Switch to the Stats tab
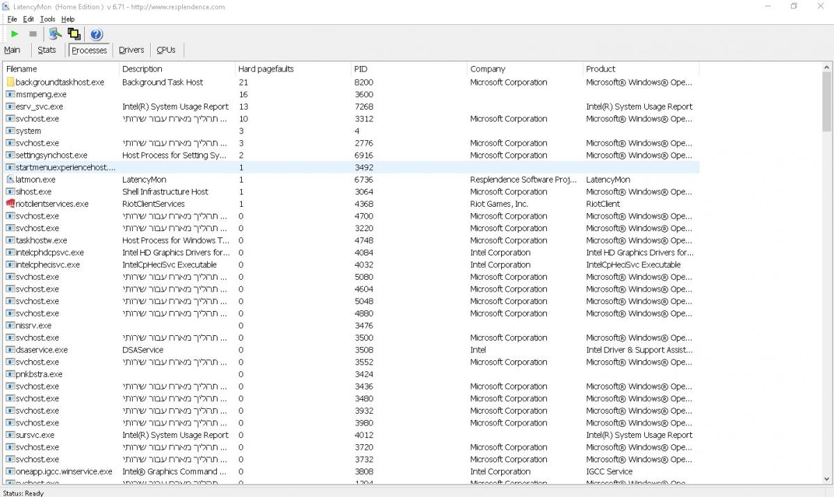 [47, 50]
